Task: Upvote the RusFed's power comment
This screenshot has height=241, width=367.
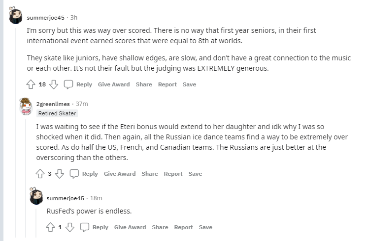Action: pyautogui.click(x=51, y=227)
